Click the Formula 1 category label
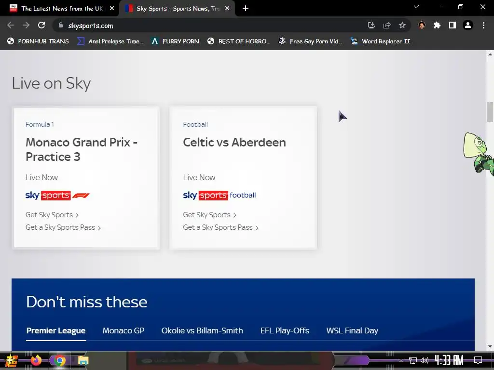Viewport: 494px width, 370px height. [40, 125]
